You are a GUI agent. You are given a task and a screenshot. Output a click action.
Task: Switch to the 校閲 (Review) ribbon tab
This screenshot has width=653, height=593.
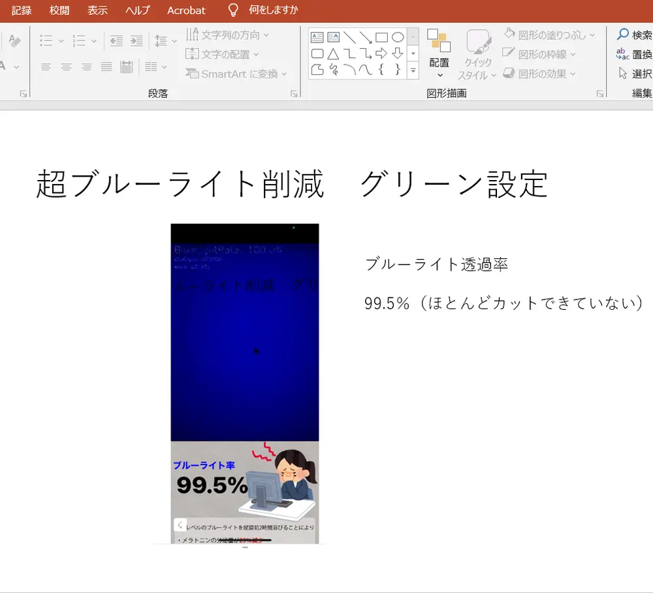pos(59,10)
